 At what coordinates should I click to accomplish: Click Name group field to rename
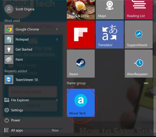click(x=76, y=83)
